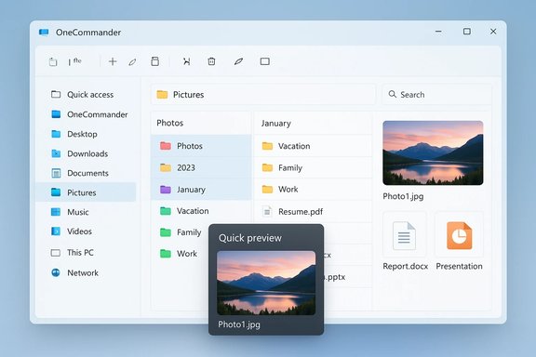
Task: Click the small pencil icon next to plus
Action: pyautogui.click(x=132, y=62)
